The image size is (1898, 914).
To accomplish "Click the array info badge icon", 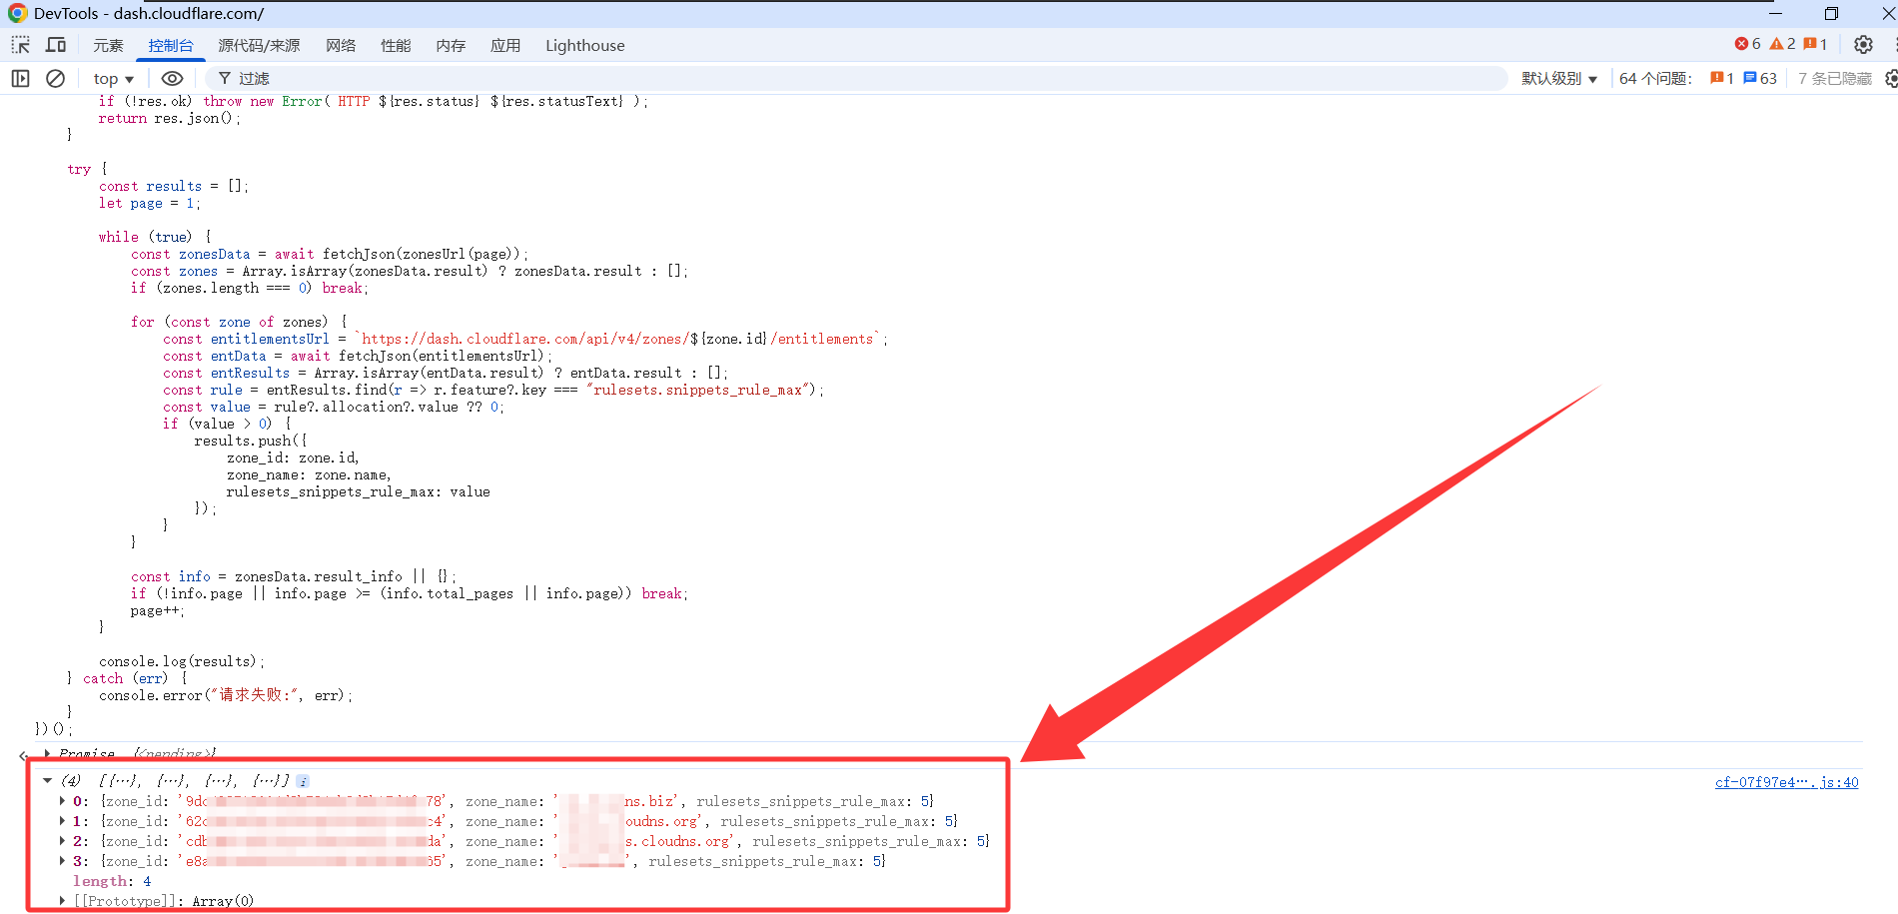I will 303,781.
